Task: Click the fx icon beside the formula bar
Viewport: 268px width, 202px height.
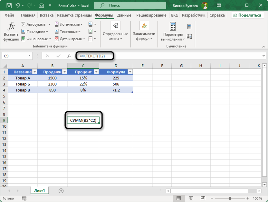Action: pos(69,56)
